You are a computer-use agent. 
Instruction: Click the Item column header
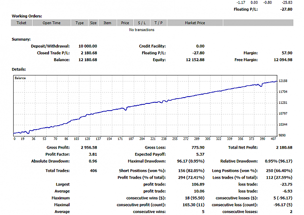tap(107, 23)
